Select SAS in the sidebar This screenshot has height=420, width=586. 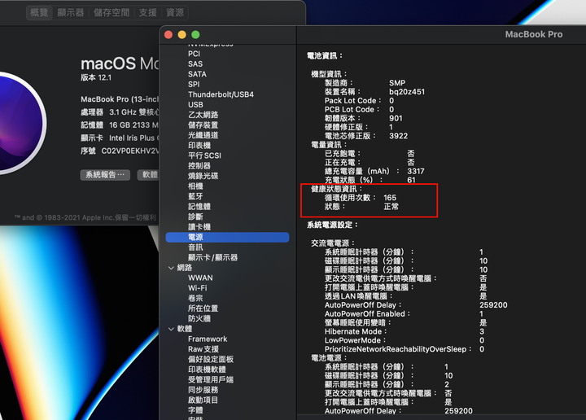[195, 64]
